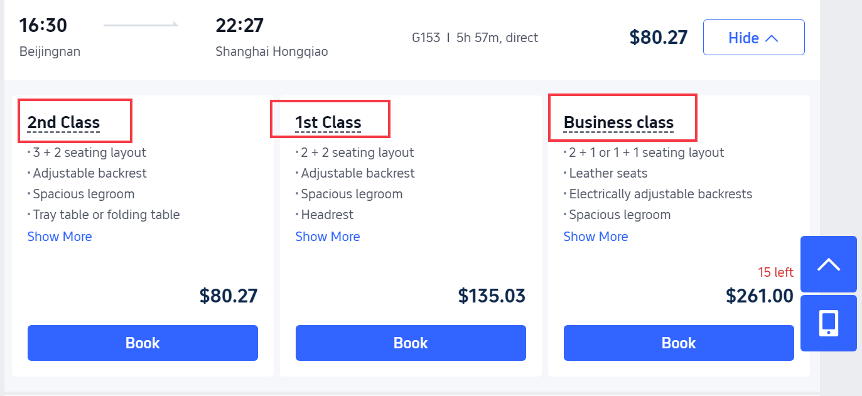Book the 1st Class fare

(410, 343)
